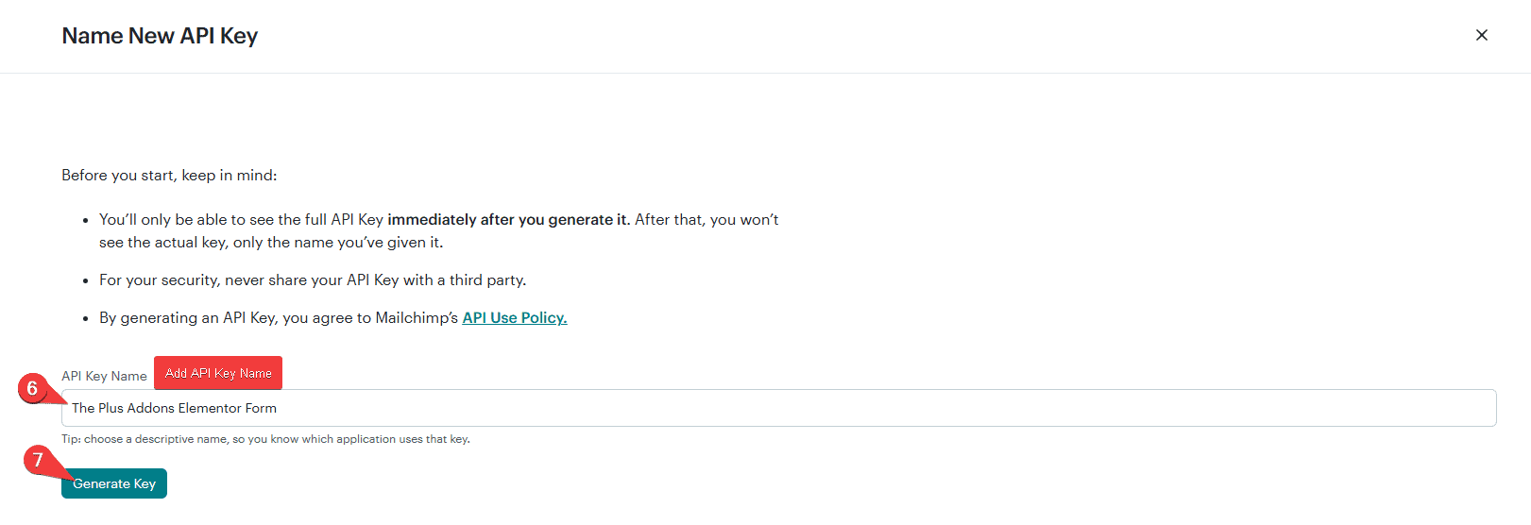Click the bullet dot before 'For your security'
The image size is (1531, 525).
(x=86, y=281)
